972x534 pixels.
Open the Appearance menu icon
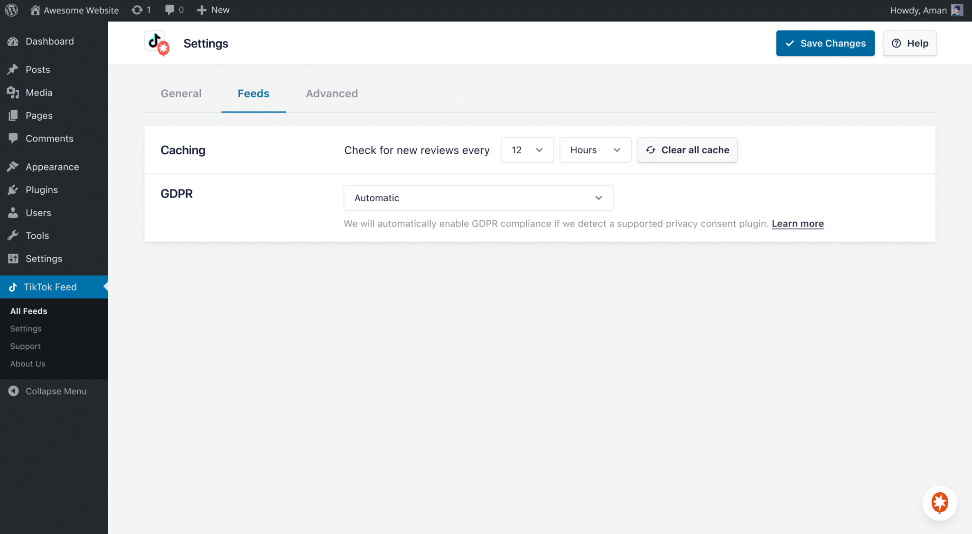pos(13,167)
